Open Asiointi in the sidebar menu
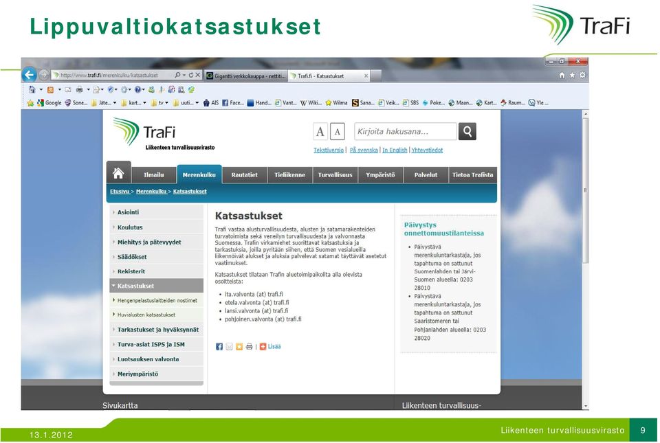 156,212
